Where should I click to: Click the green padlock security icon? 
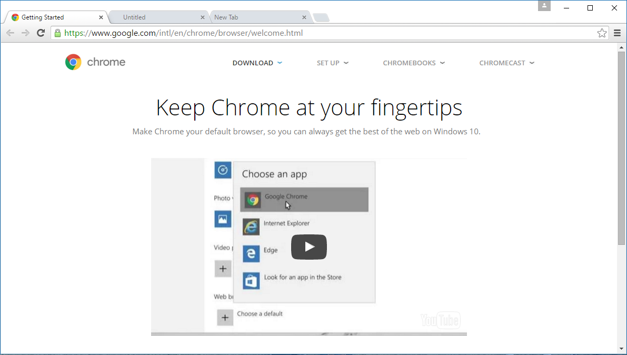[x=57, y=33]
